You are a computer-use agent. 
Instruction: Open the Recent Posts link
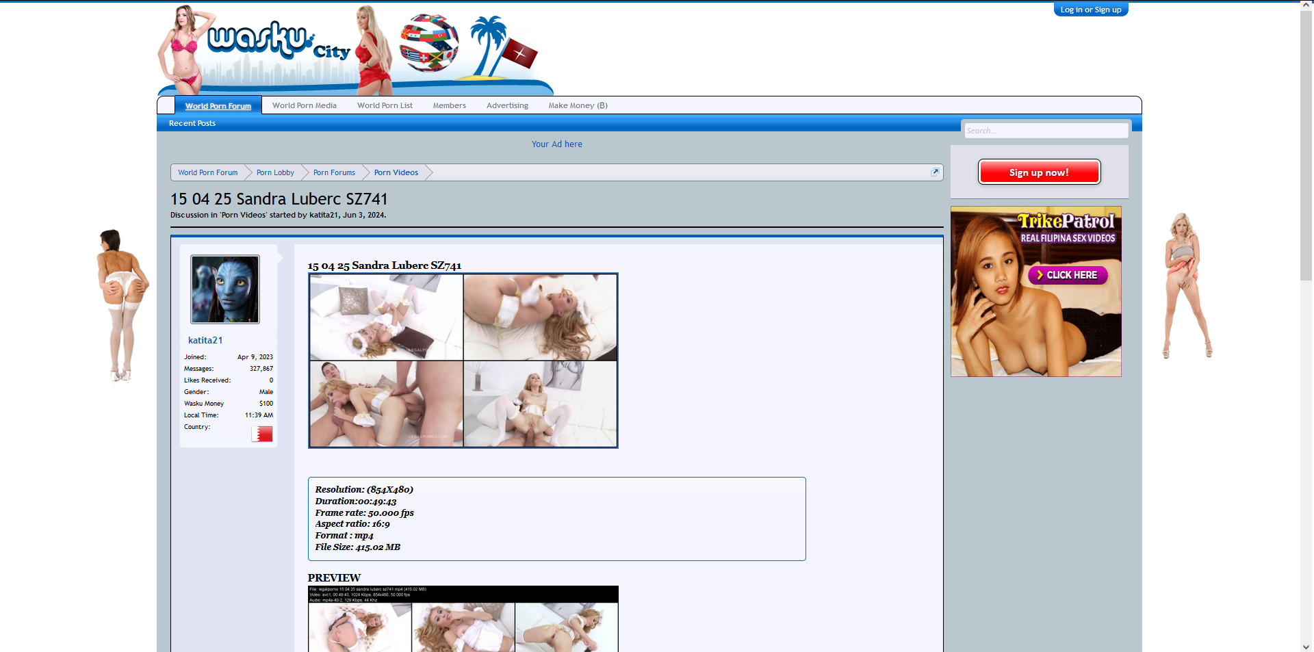tap(192, 123)
